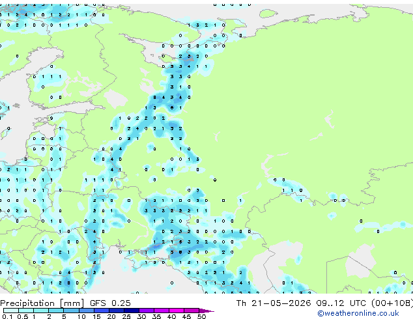
Task: Select the 2–5 mm legend color box
Action: (x=56, y=311)
